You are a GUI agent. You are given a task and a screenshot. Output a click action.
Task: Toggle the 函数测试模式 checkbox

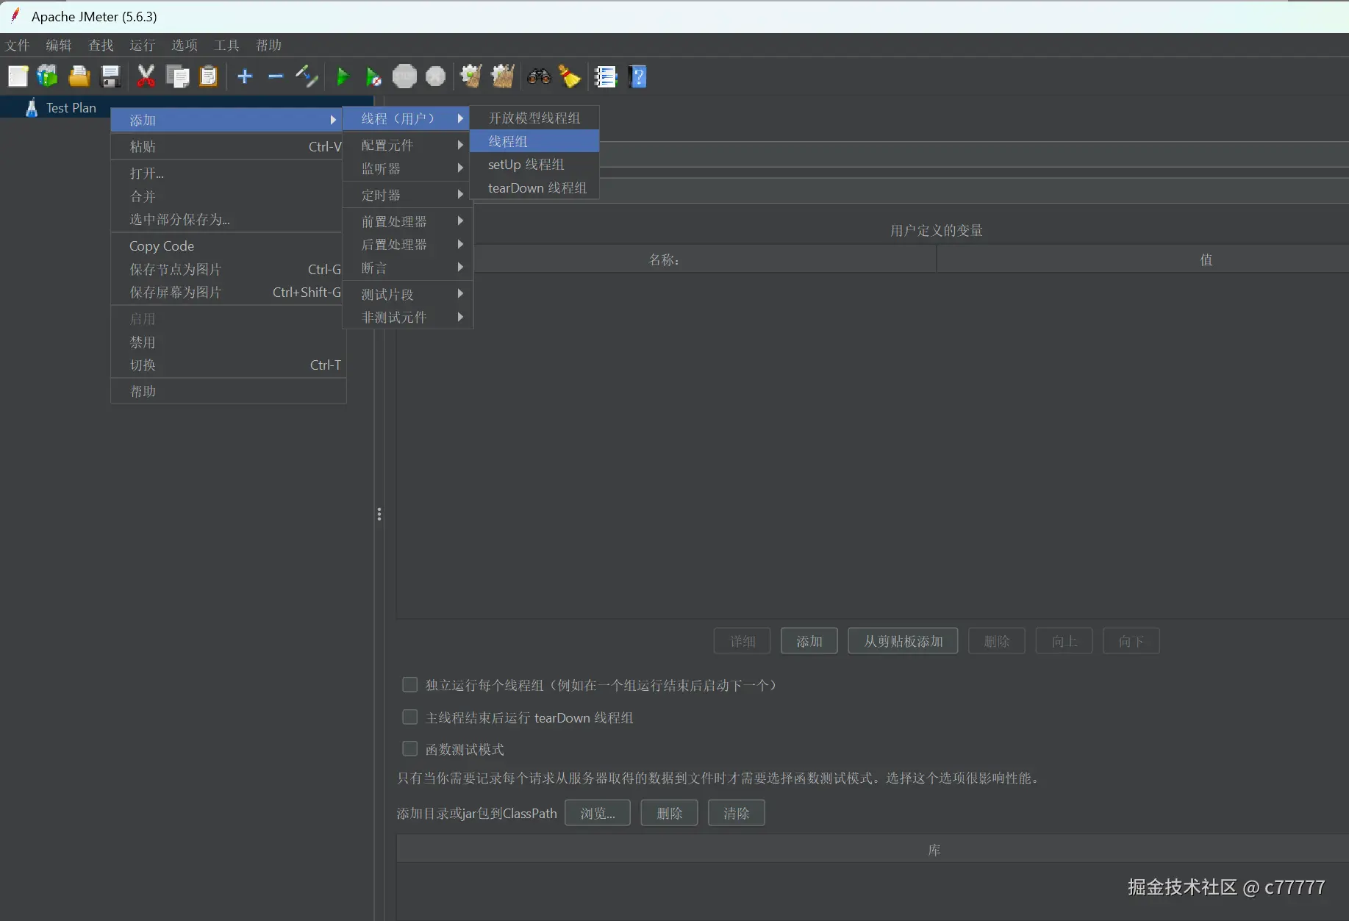(x=410, y=749)
